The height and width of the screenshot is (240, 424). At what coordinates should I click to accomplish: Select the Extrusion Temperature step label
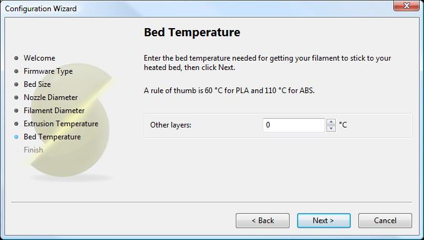point(61,124)
